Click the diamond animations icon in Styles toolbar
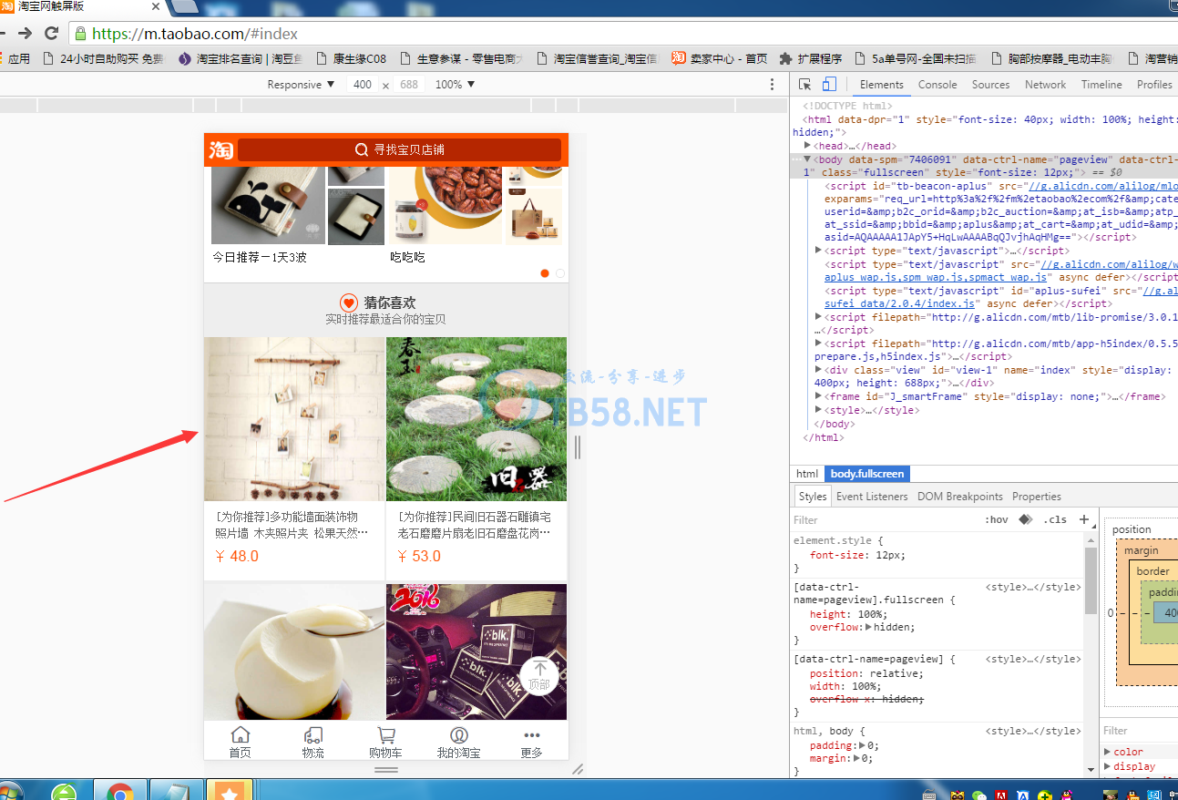This screenshot has width=1178, height=800. [1025, 519]
